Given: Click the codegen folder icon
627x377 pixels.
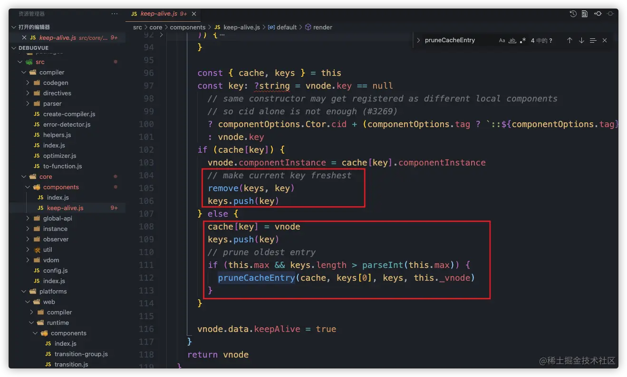Looking at the screenshot, I should pyautogui.click(x=37, y=83).
